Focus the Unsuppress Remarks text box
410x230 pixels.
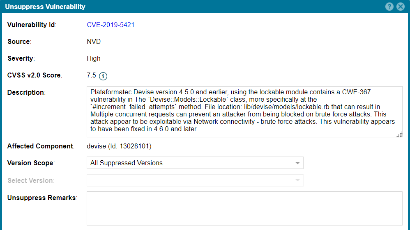pyautogui.click(x=244, y=209)
